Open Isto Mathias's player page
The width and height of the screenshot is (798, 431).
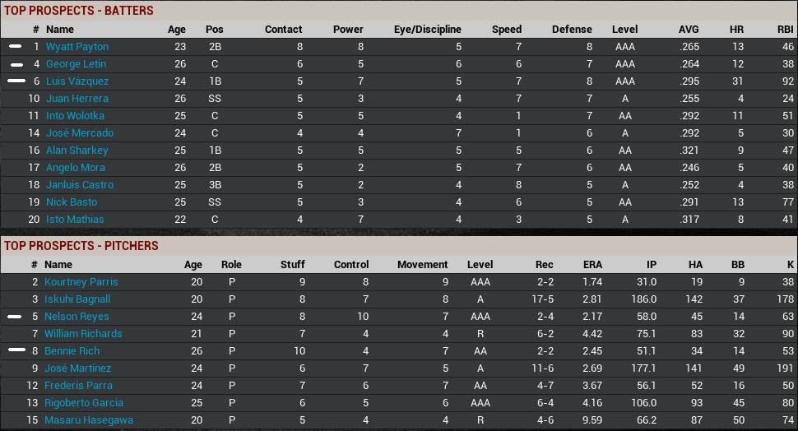[x=75, y=220]
